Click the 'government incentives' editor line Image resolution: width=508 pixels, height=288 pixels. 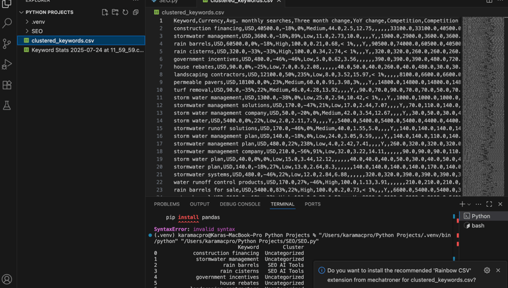pyautogui.click(x=317, y=59)
